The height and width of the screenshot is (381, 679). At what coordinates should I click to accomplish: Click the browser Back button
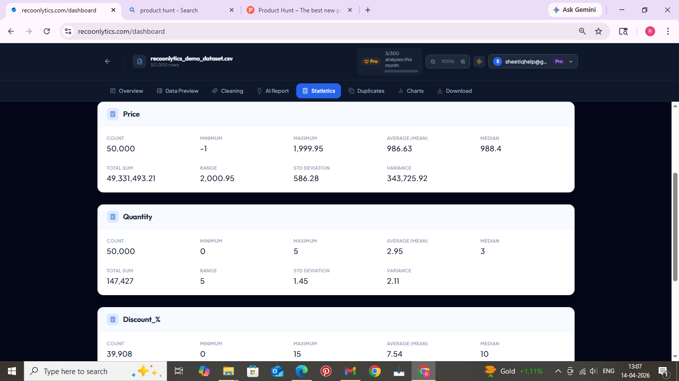pyautogui.click(x=11, y=31)
